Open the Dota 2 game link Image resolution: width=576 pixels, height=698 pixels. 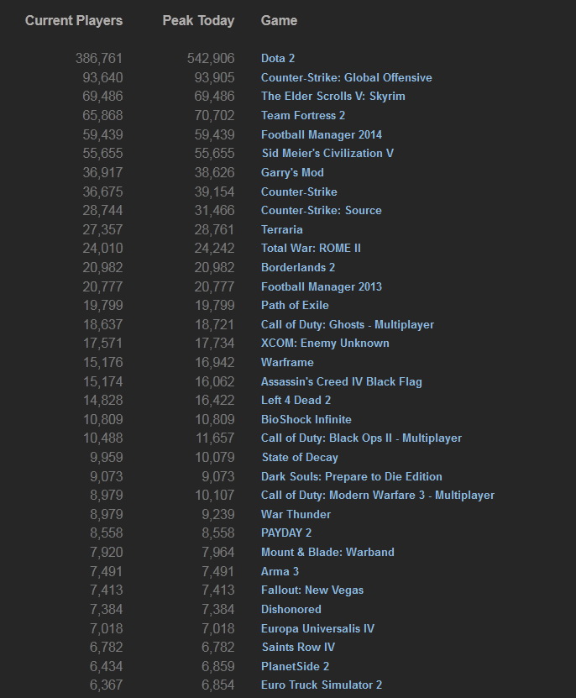coord(278,58)
